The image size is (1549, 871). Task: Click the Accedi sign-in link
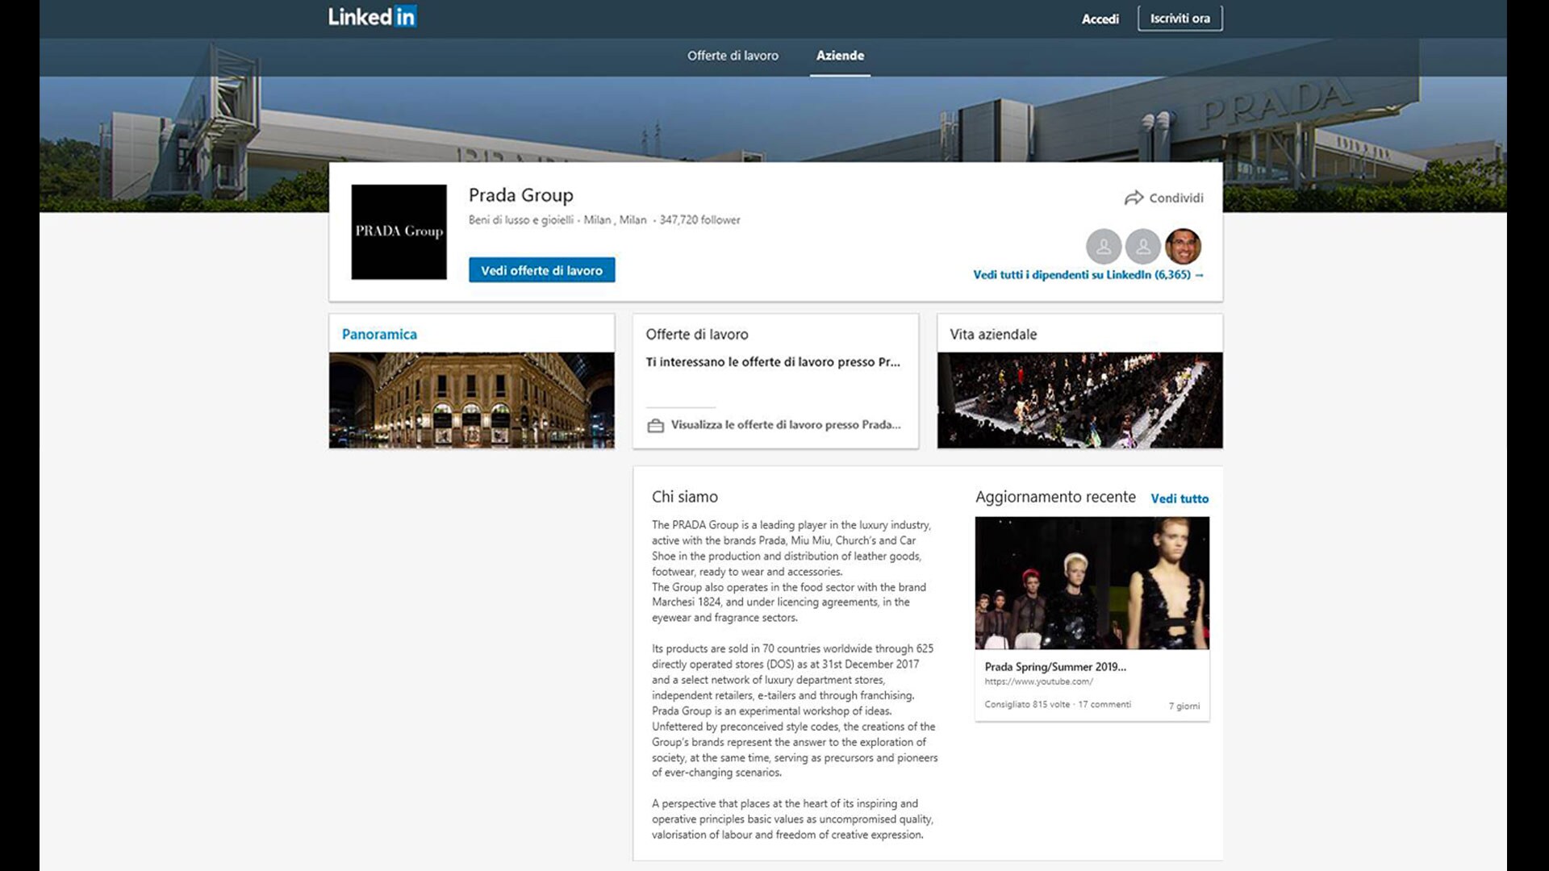(x=1100, y=19)
